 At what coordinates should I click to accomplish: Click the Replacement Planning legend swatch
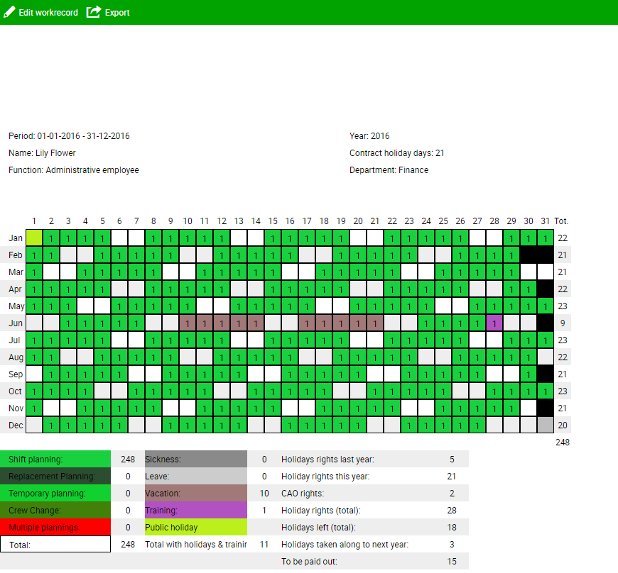(55, 477)
